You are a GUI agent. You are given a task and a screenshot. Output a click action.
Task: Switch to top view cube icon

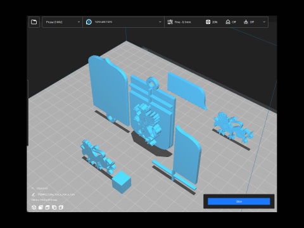click(47, 207)
